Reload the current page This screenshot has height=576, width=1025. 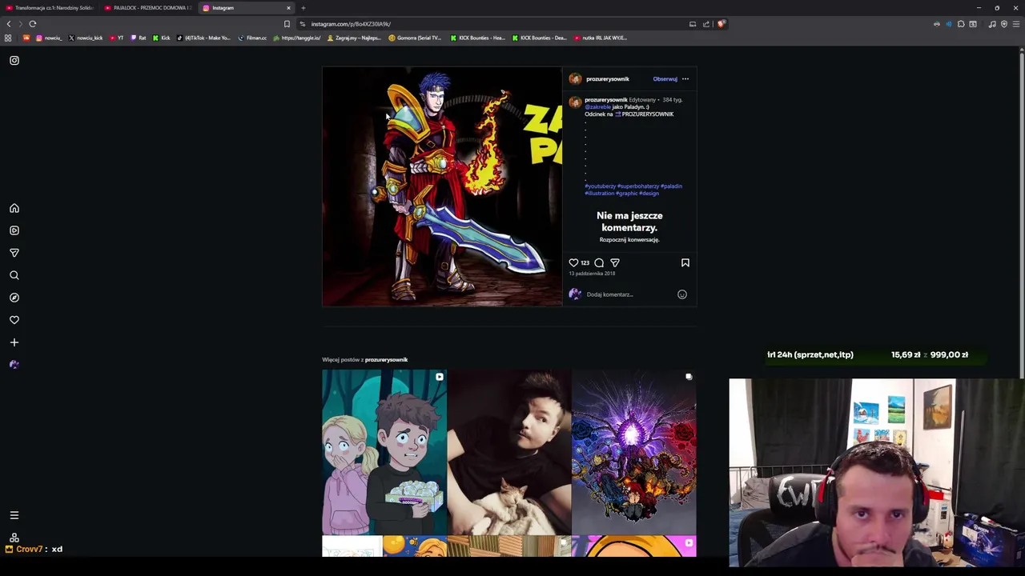coord(33,24)
